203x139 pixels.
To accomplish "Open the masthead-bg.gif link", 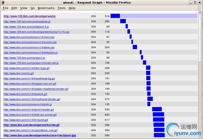I will coord(29,79).
